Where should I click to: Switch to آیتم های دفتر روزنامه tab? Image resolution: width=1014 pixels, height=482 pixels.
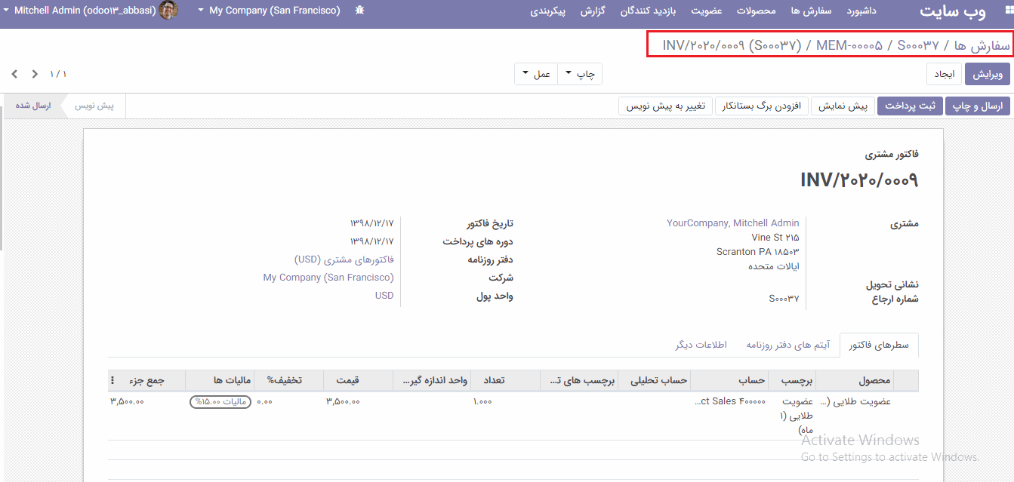pyautogui.click(x=787, y=345)
